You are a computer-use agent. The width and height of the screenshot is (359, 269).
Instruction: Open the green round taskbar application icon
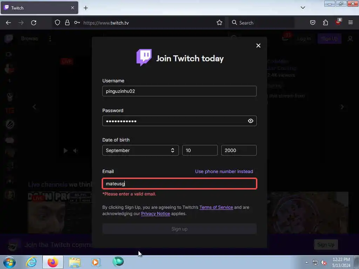(118, 261)
